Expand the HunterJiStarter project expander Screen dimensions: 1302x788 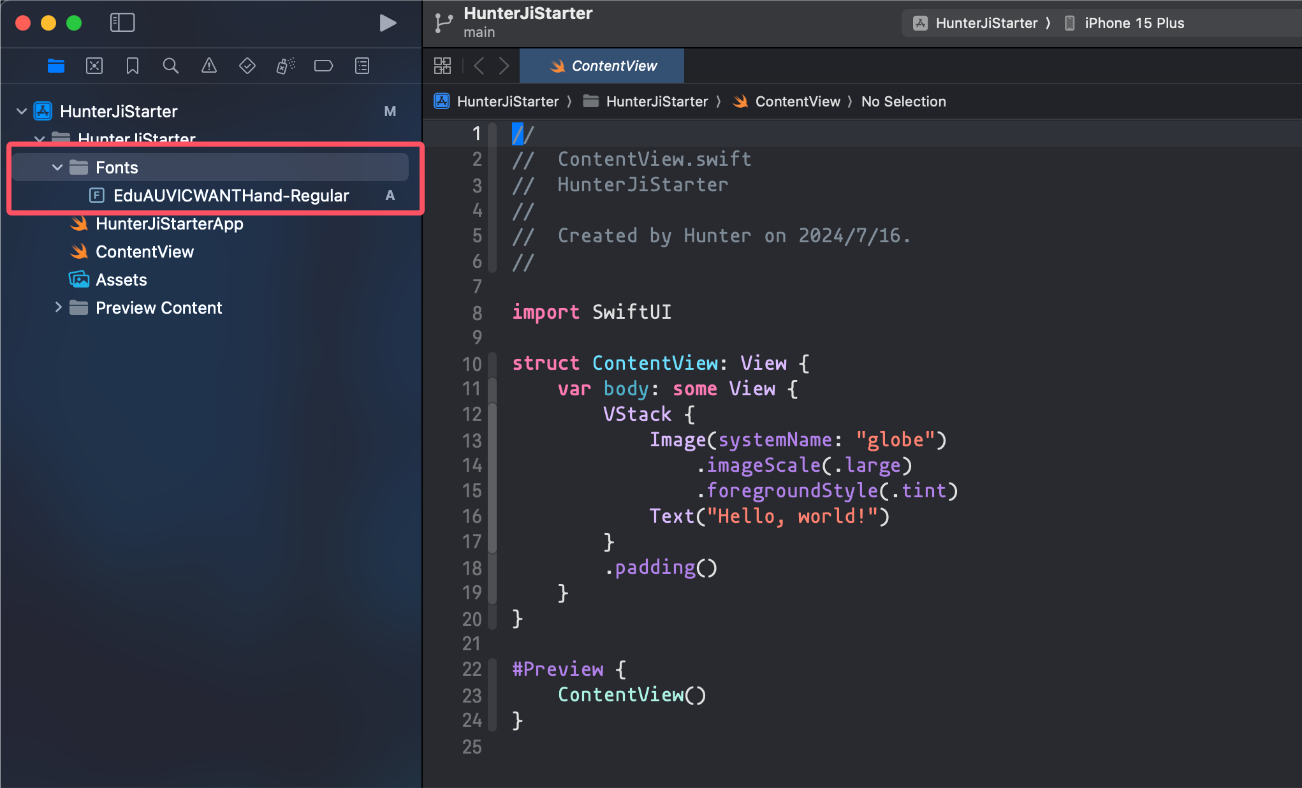20,110
